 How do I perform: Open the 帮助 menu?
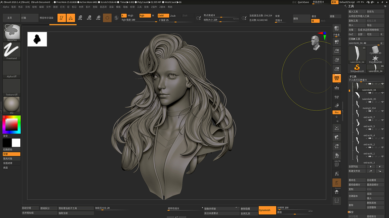pos(170,7)
